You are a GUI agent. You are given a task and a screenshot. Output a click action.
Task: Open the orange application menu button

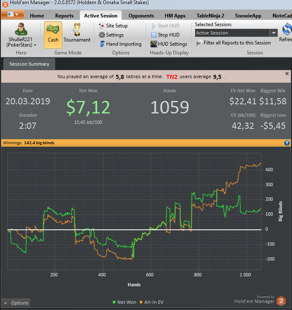pos(12,15)
